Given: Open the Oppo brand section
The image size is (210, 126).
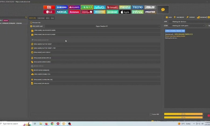Looking at the screenshot, I should (87, 7).
